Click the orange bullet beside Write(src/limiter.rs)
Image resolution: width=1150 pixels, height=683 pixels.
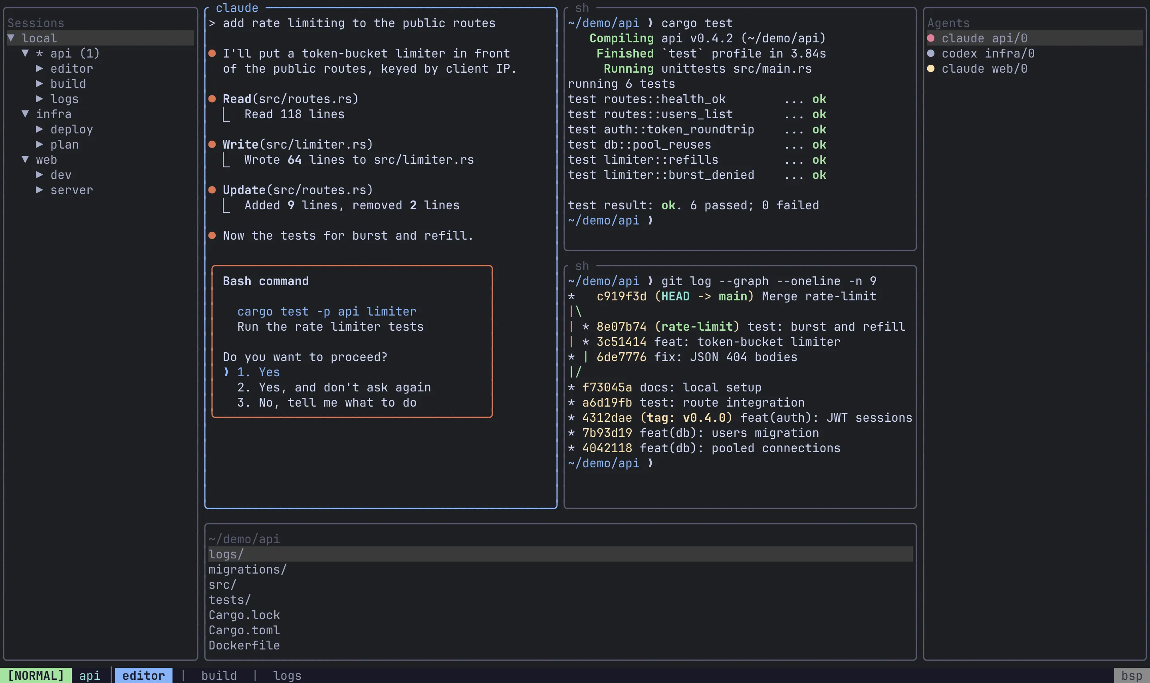tap(212, 145)
